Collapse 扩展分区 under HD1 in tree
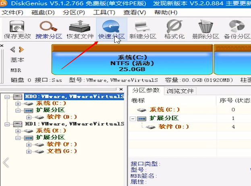This screenshot has height=186, width=251. [18, 138]
